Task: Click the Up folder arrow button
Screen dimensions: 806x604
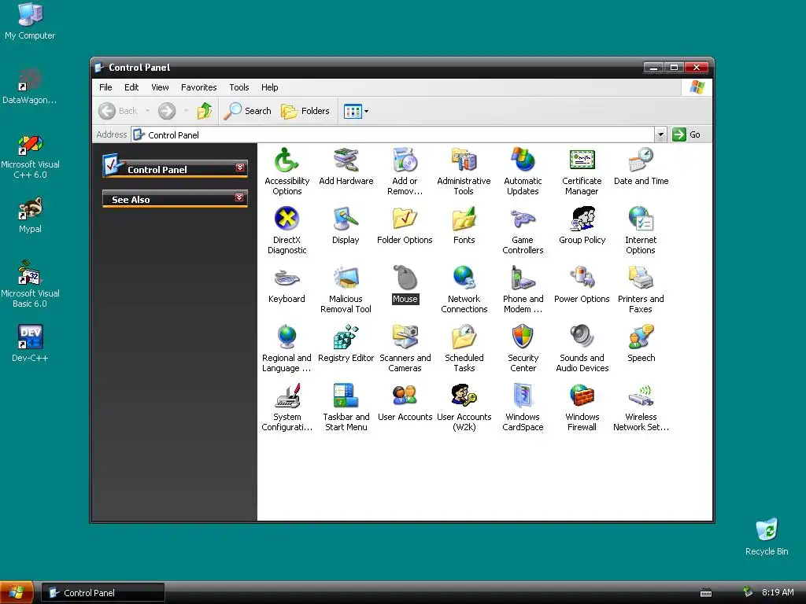Action: click(x=205, y=111)
